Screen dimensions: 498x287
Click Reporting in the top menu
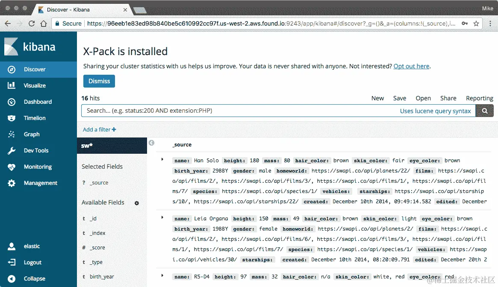(x=480, y=98)
